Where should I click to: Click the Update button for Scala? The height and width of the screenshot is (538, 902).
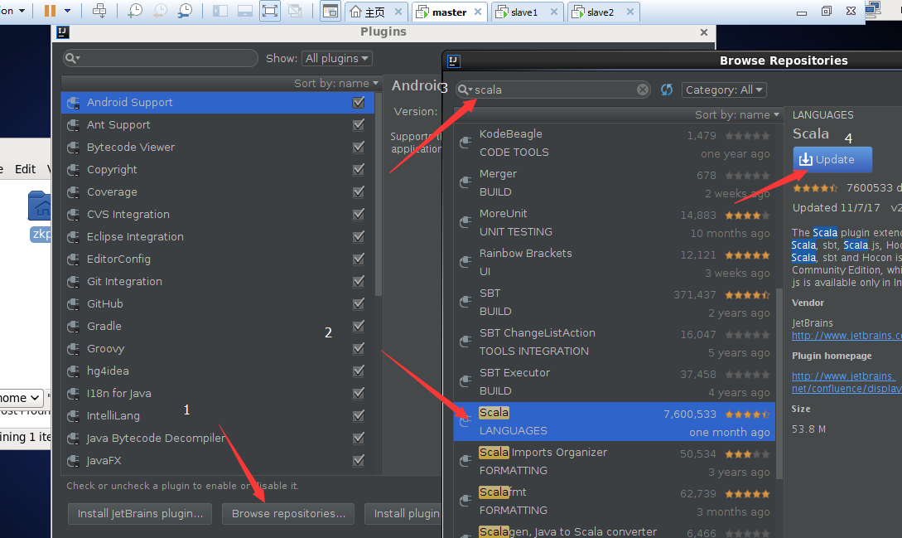click(832, 159)
